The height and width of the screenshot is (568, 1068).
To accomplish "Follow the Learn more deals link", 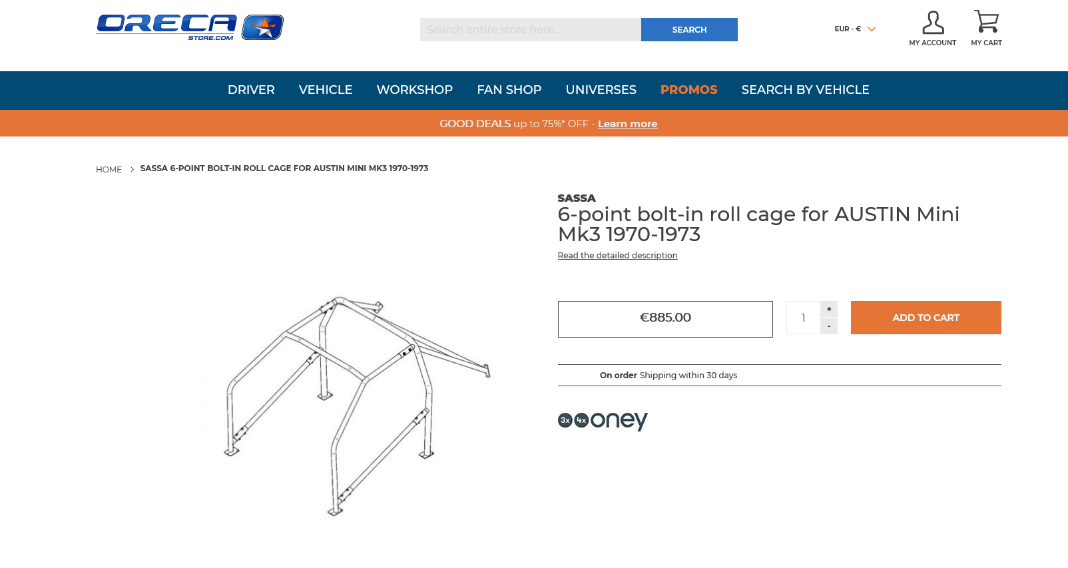I will coord(628,124).
